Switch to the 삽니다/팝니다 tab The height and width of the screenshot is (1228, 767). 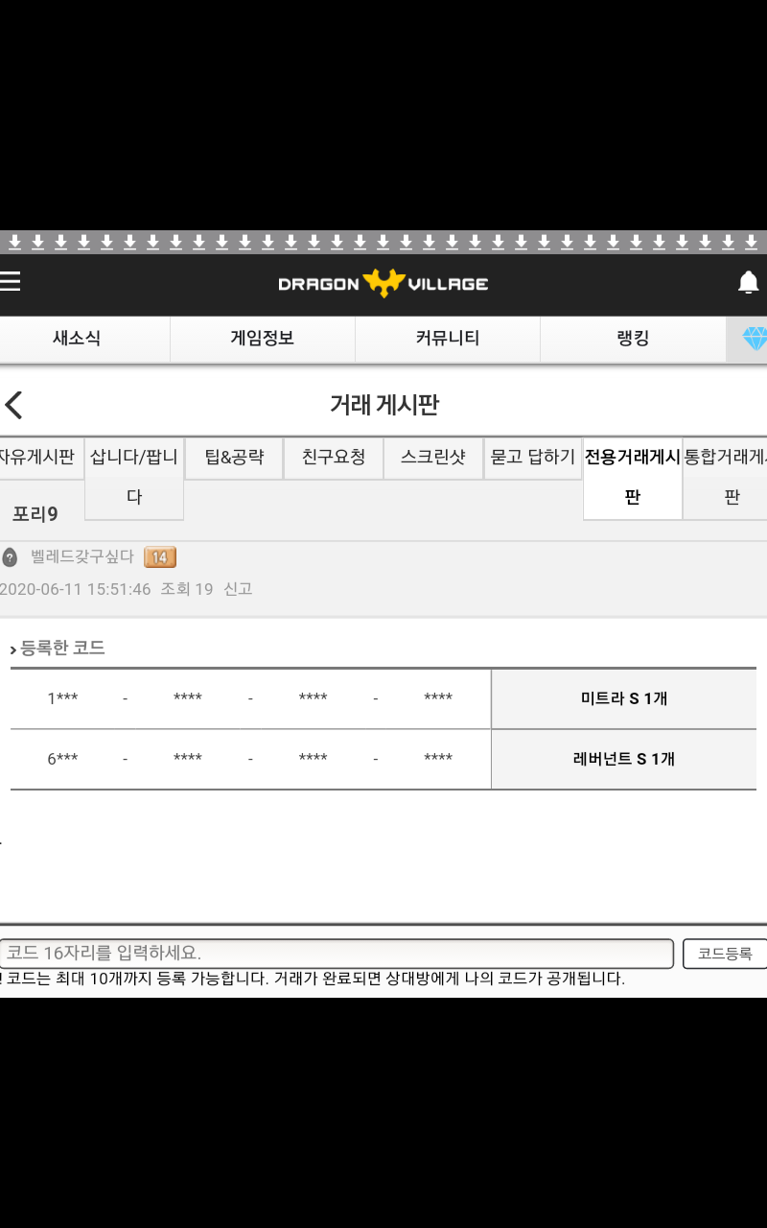coord(134,478)
